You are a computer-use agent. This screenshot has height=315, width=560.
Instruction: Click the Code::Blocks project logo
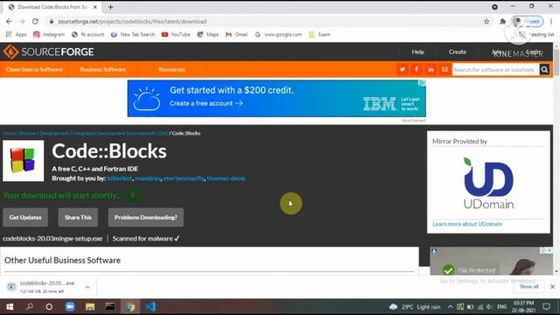[24, 161]
